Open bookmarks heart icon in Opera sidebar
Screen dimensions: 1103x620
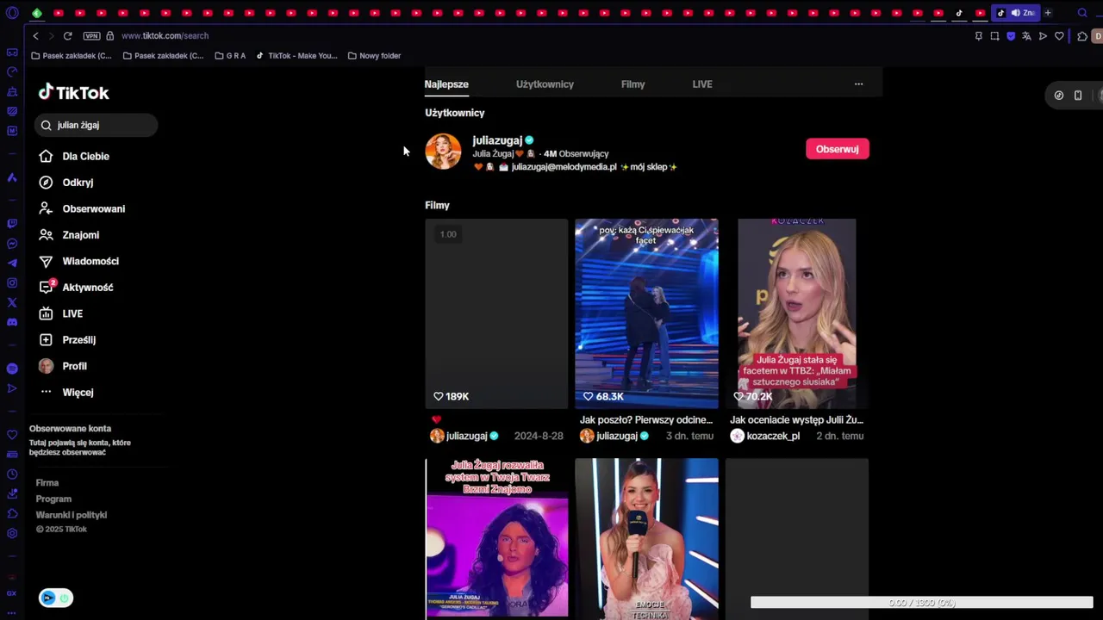(12, 435)
